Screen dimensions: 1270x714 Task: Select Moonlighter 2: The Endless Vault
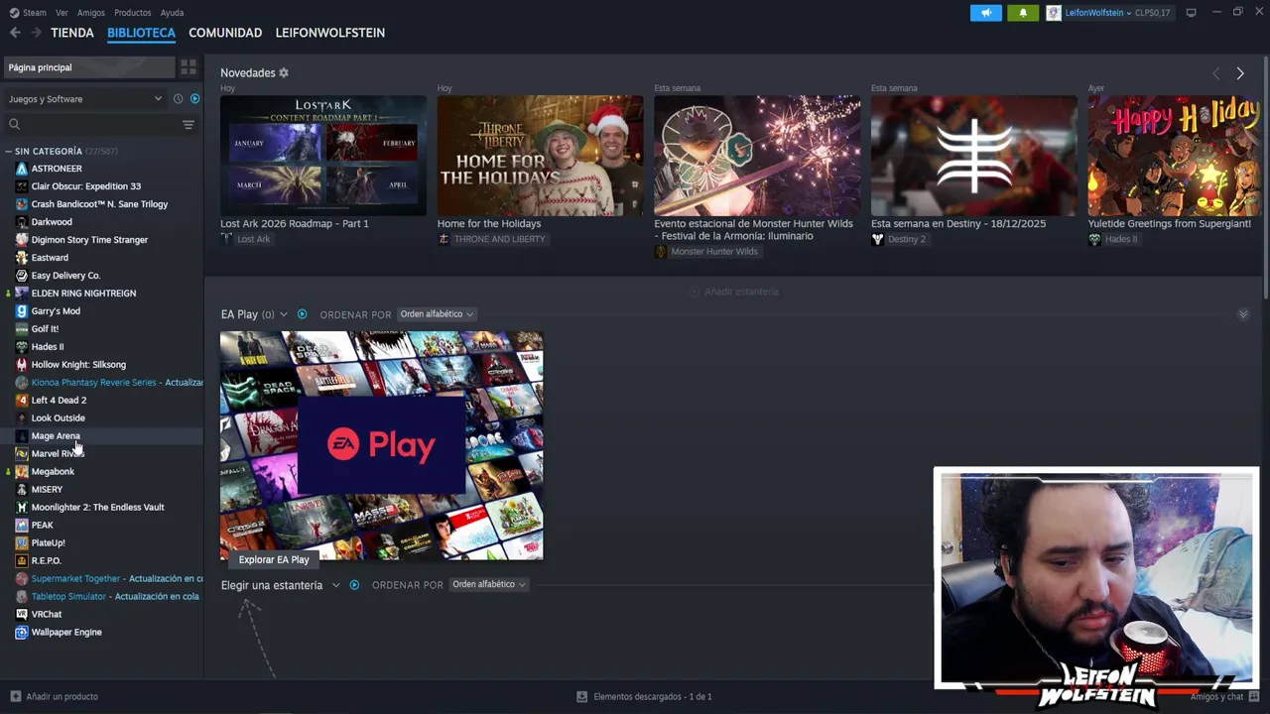pyautogui.click(x=97, y=508)
